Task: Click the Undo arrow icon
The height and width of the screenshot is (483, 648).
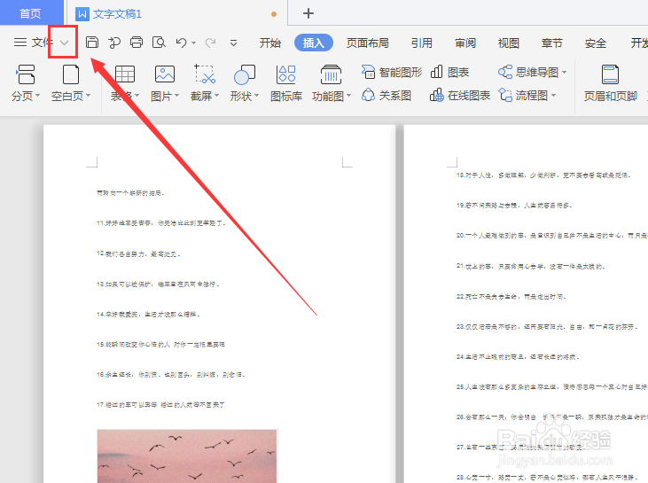Action: point(181,43)
